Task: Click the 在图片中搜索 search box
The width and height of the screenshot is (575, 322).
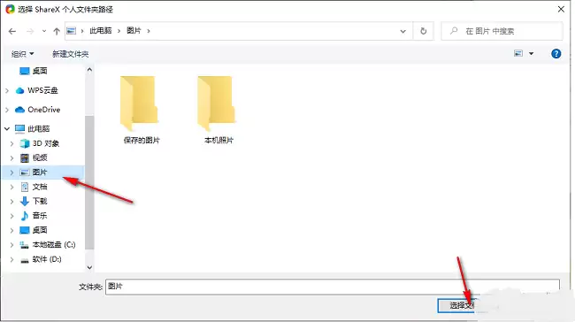Action: tap(502, 31)
